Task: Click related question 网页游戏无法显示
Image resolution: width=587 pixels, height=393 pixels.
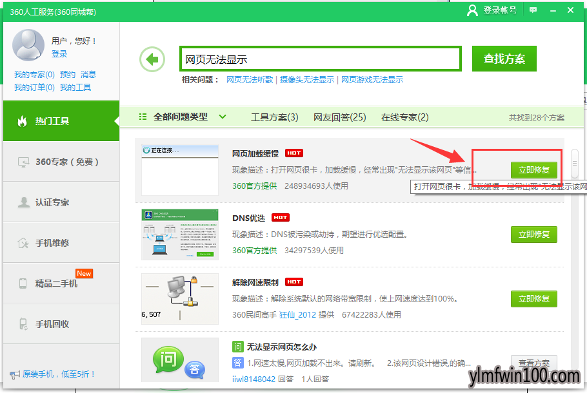Action: (x=372, y=80)
